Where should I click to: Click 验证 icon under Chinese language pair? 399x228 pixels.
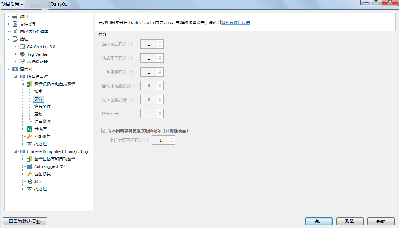pyautogui.click(x=29, y=181)
